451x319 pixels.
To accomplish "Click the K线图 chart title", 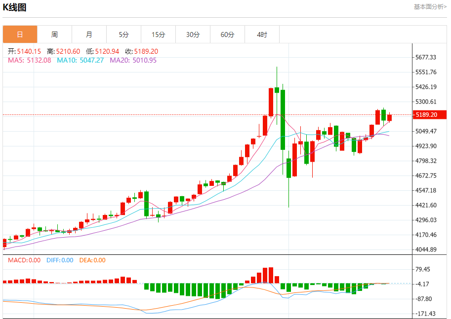I will (14, 7).
